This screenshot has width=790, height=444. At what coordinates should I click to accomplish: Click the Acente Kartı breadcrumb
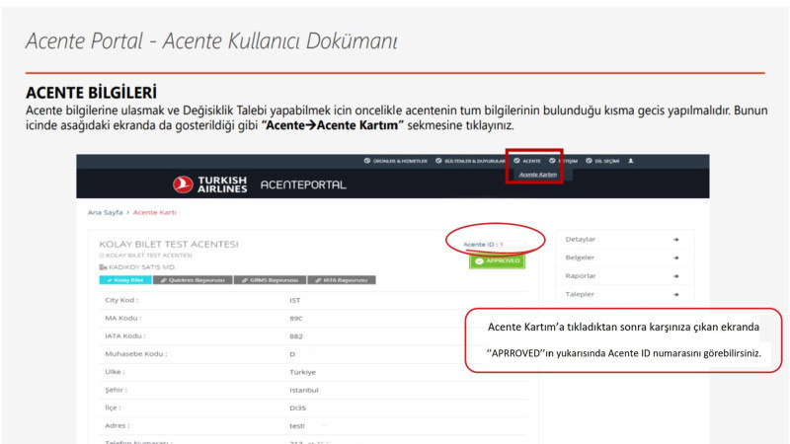[x=155, y=212]
